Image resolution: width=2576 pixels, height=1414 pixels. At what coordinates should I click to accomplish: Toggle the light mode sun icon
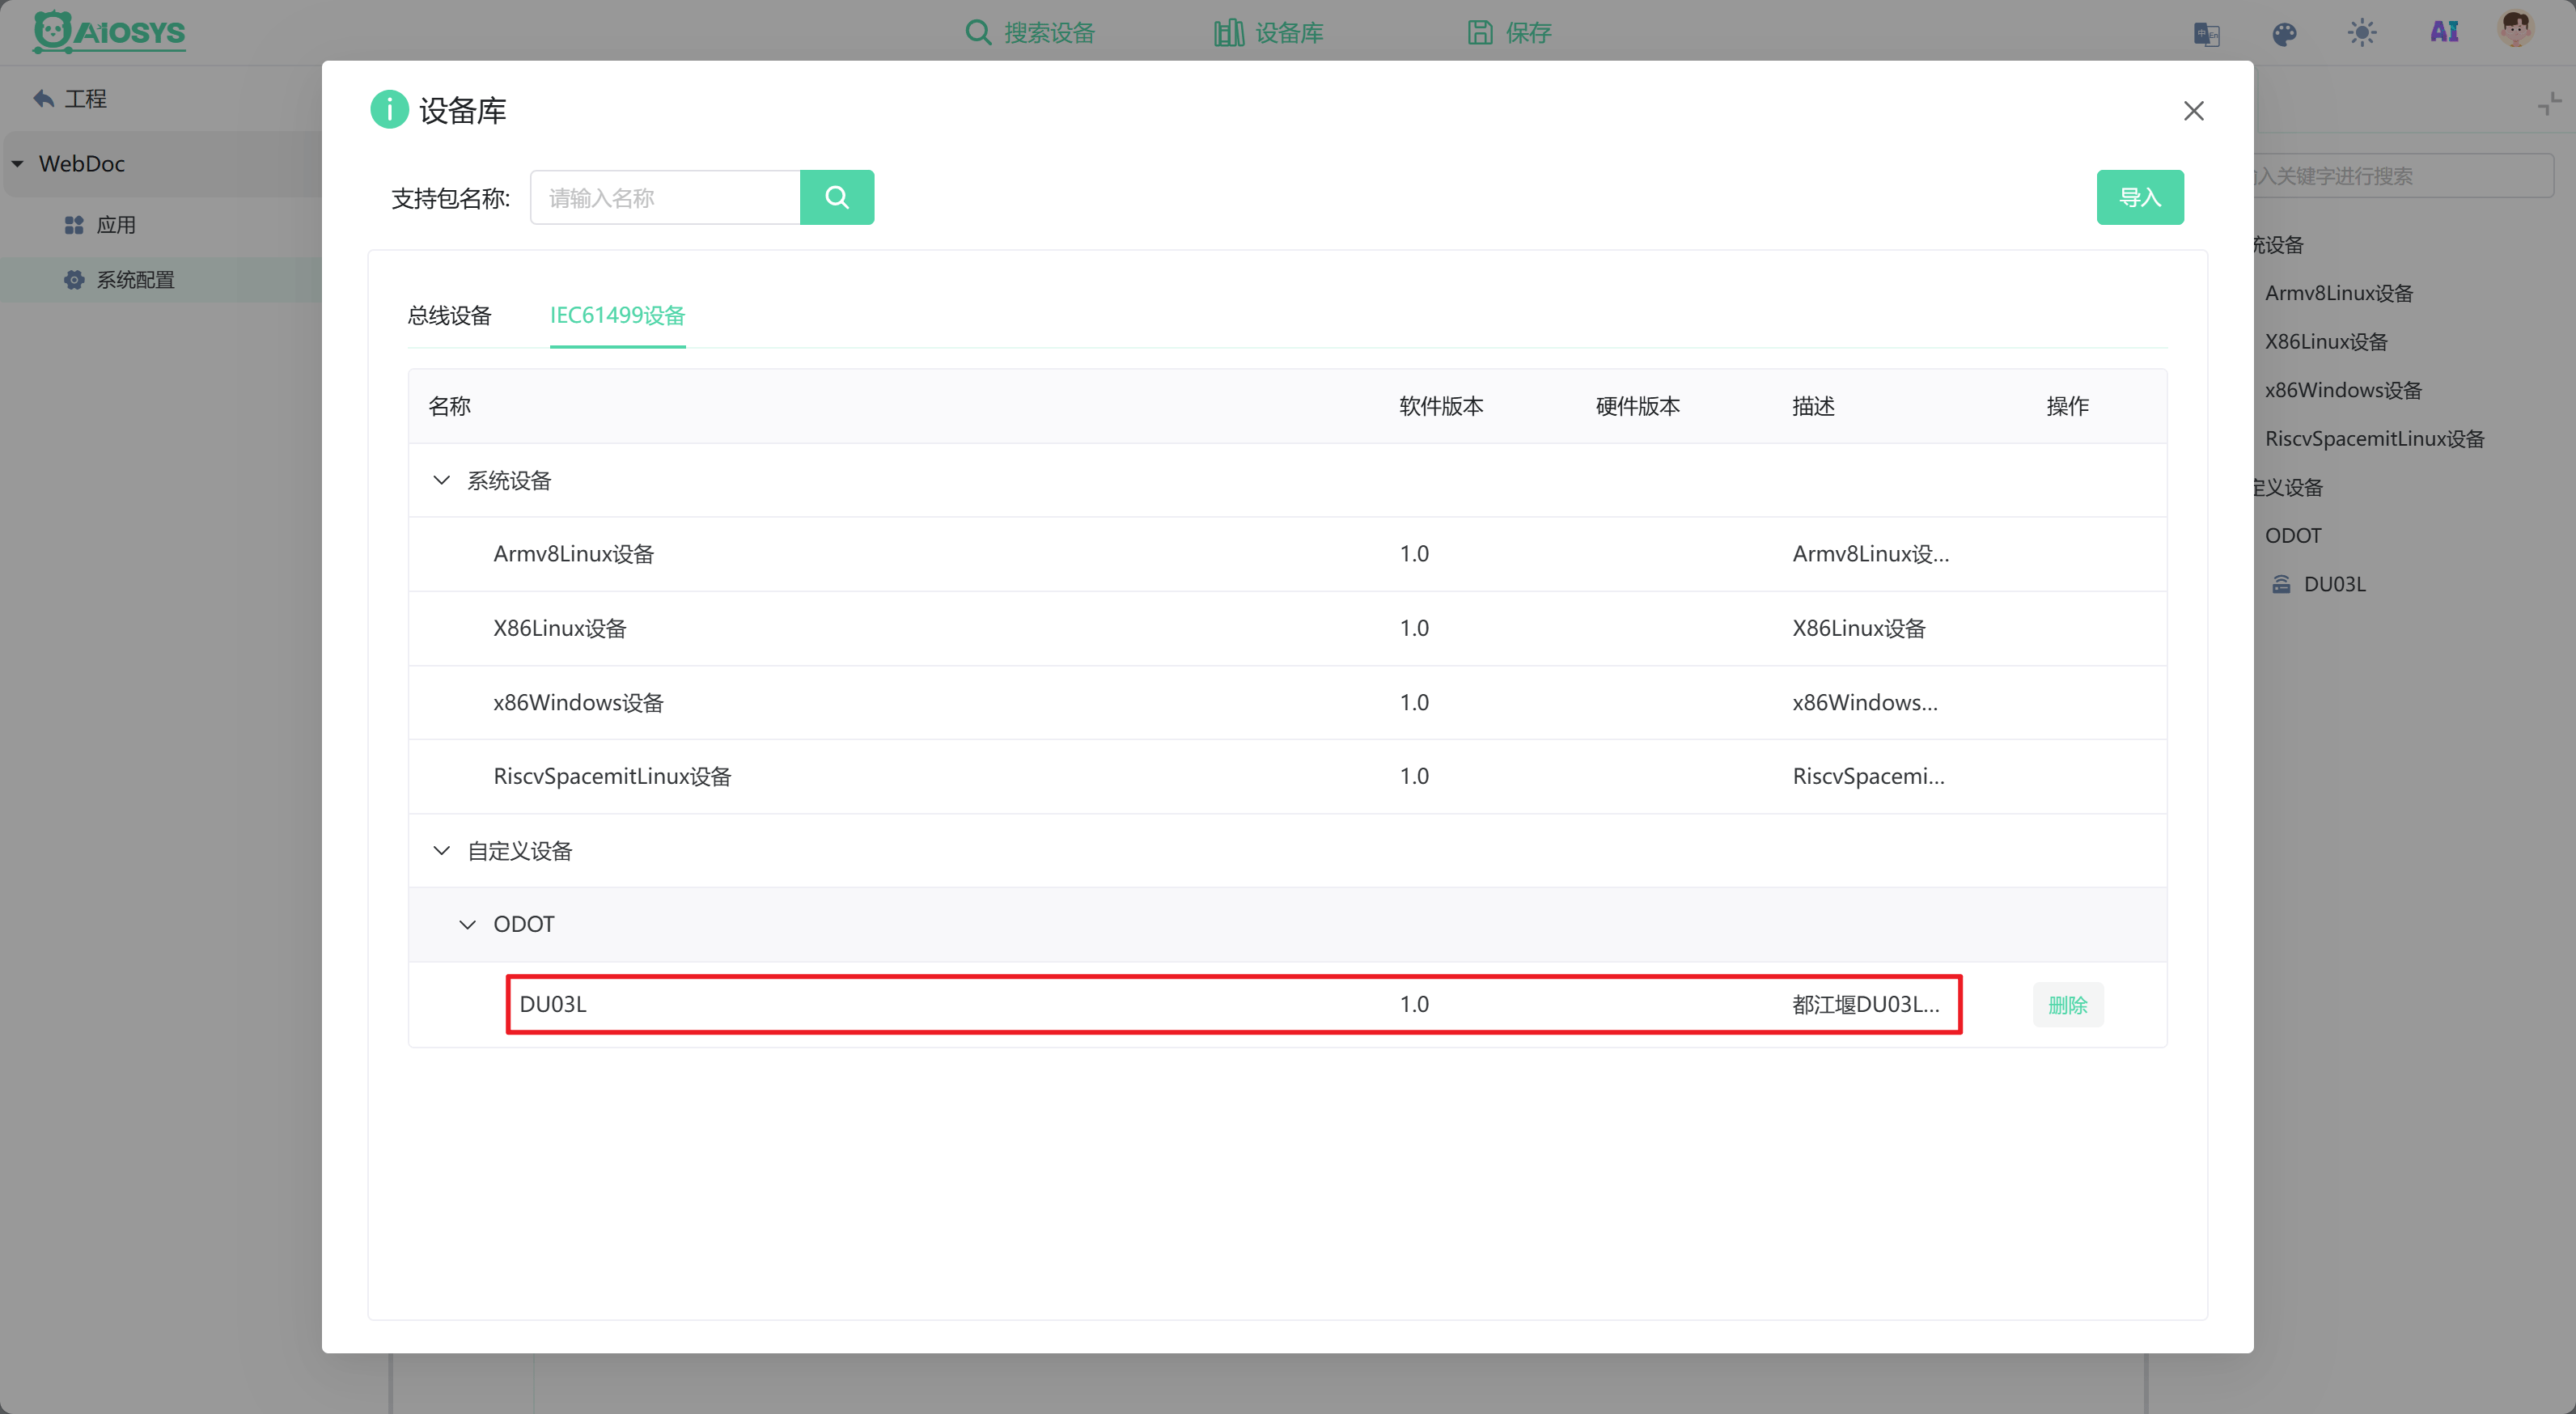(x=2362, y=33)
